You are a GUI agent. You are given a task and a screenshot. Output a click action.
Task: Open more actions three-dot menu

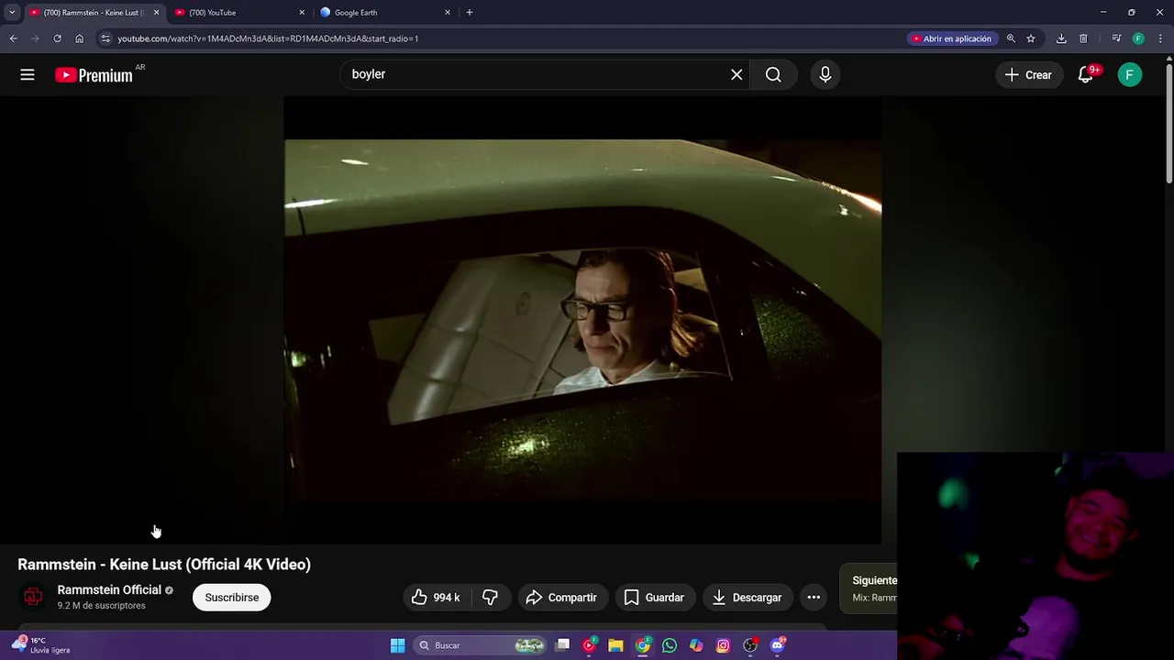tap(814, 598)
